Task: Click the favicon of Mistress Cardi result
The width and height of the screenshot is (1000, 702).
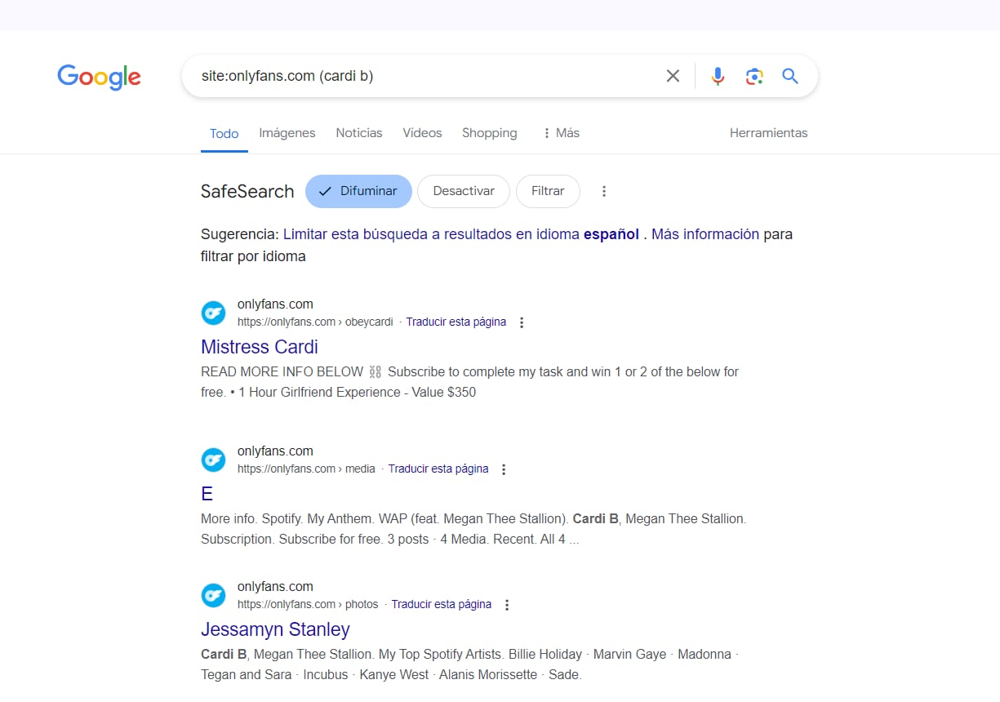Action: [x=213, y=313]
